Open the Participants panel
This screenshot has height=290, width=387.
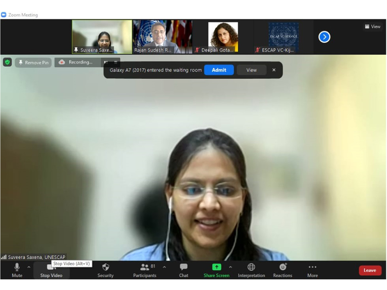pos(145,270)
